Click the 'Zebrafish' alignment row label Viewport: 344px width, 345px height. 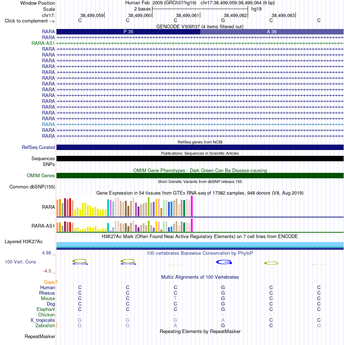[x=45, y=326]
